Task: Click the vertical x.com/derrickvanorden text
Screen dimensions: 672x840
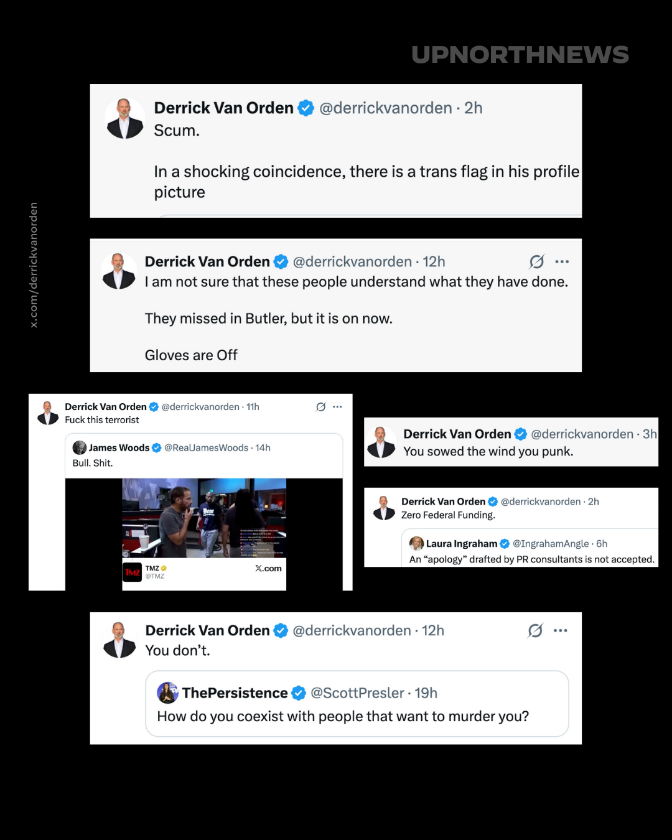Action: (x=34, y=265)
